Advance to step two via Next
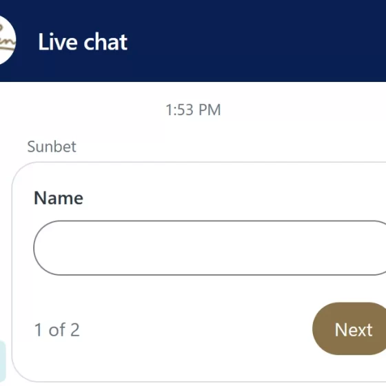Screen dimensions: 386x386 coord(349,329)
